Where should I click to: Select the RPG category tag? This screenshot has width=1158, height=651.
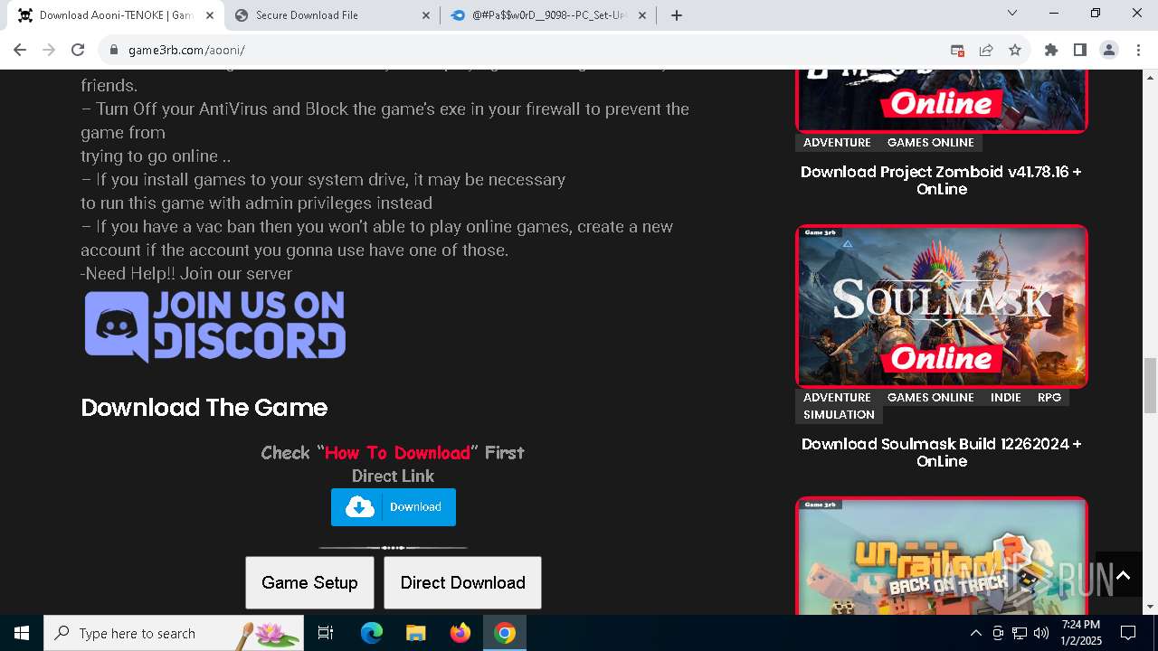point(1049,397)
